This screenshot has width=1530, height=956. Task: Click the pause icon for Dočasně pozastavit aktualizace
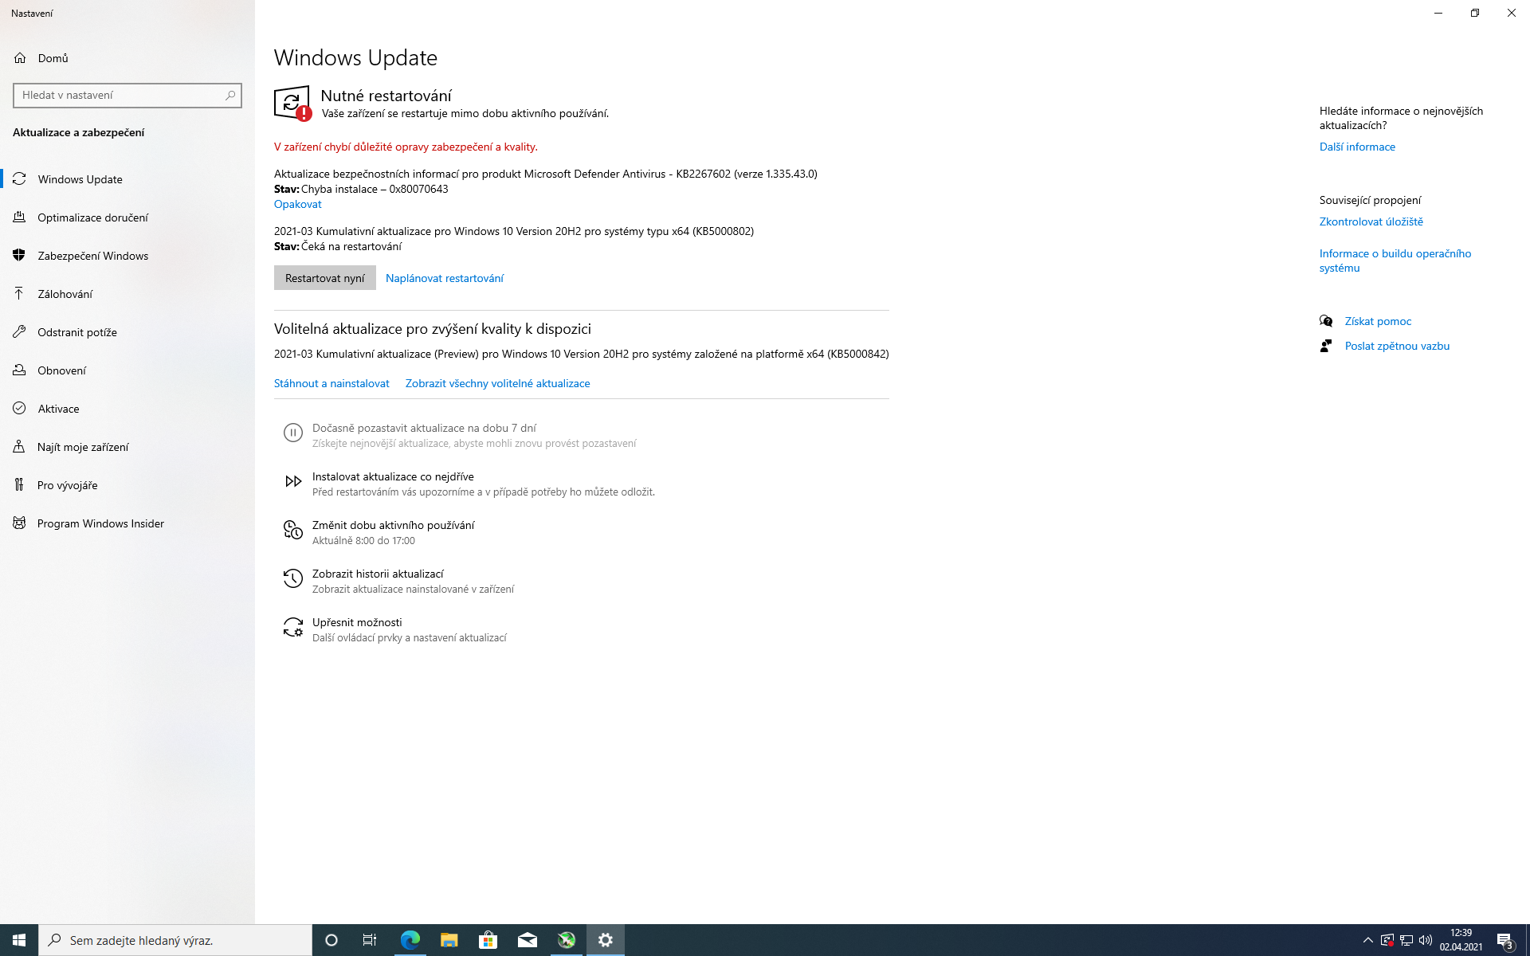292,433
